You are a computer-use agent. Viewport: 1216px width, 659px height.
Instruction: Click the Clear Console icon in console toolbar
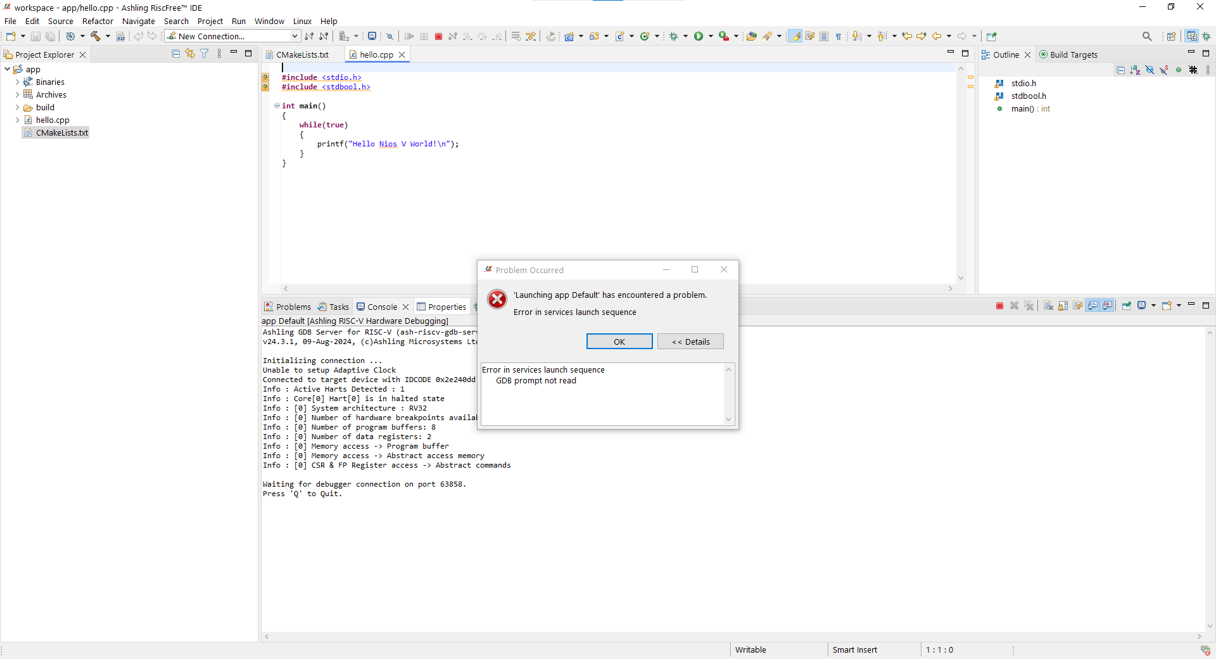point(1048,305)
